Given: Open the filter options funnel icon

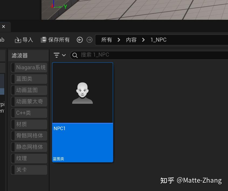Looking at the screenshot, I should pyautogui.click(x=57, y=55).
